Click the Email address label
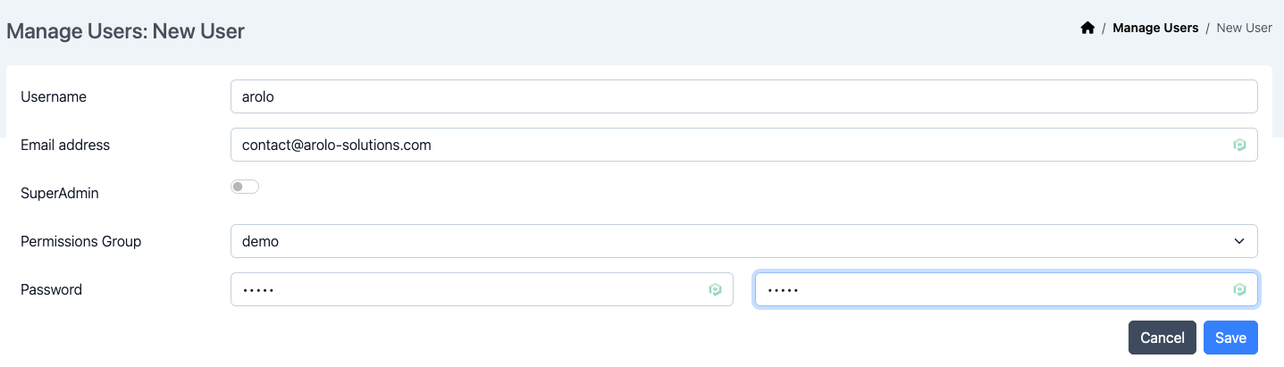 65,145
